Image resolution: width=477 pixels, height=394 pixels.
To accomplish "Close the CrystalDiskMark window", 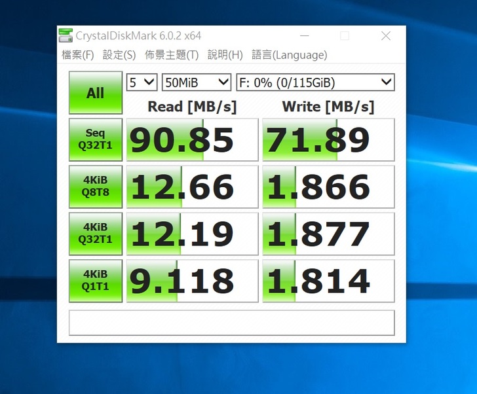I will [386, 36].
